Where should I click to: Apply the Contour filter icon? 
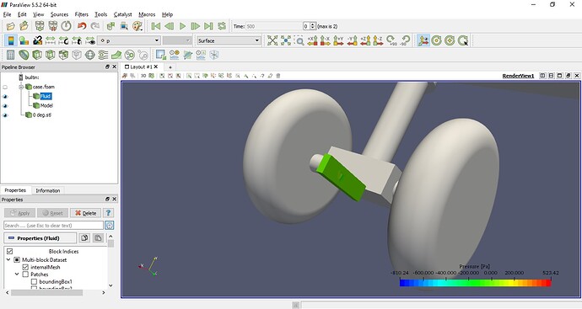[x=24, y=55]
